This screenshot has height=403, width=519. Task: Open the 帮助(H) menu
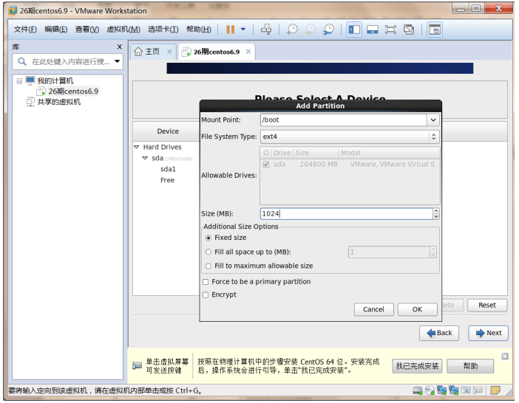tap(199, 30)
